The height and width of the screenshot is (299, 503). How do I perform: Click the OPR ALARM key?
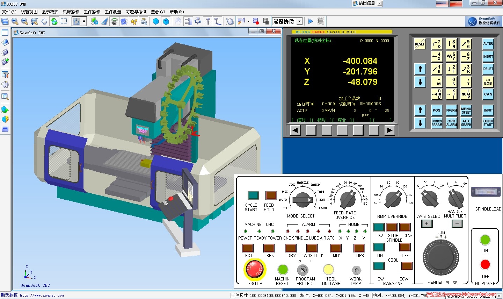(451, 123)
